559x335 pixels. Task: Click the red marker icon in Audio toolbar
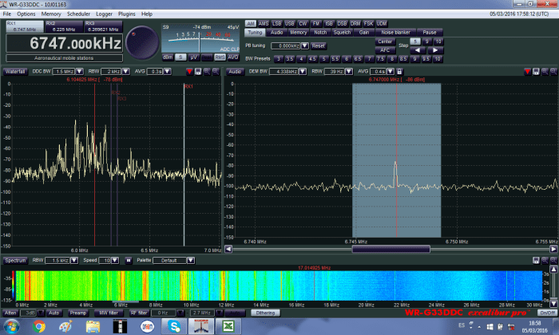pyautogui.click(x=526, y=71)
